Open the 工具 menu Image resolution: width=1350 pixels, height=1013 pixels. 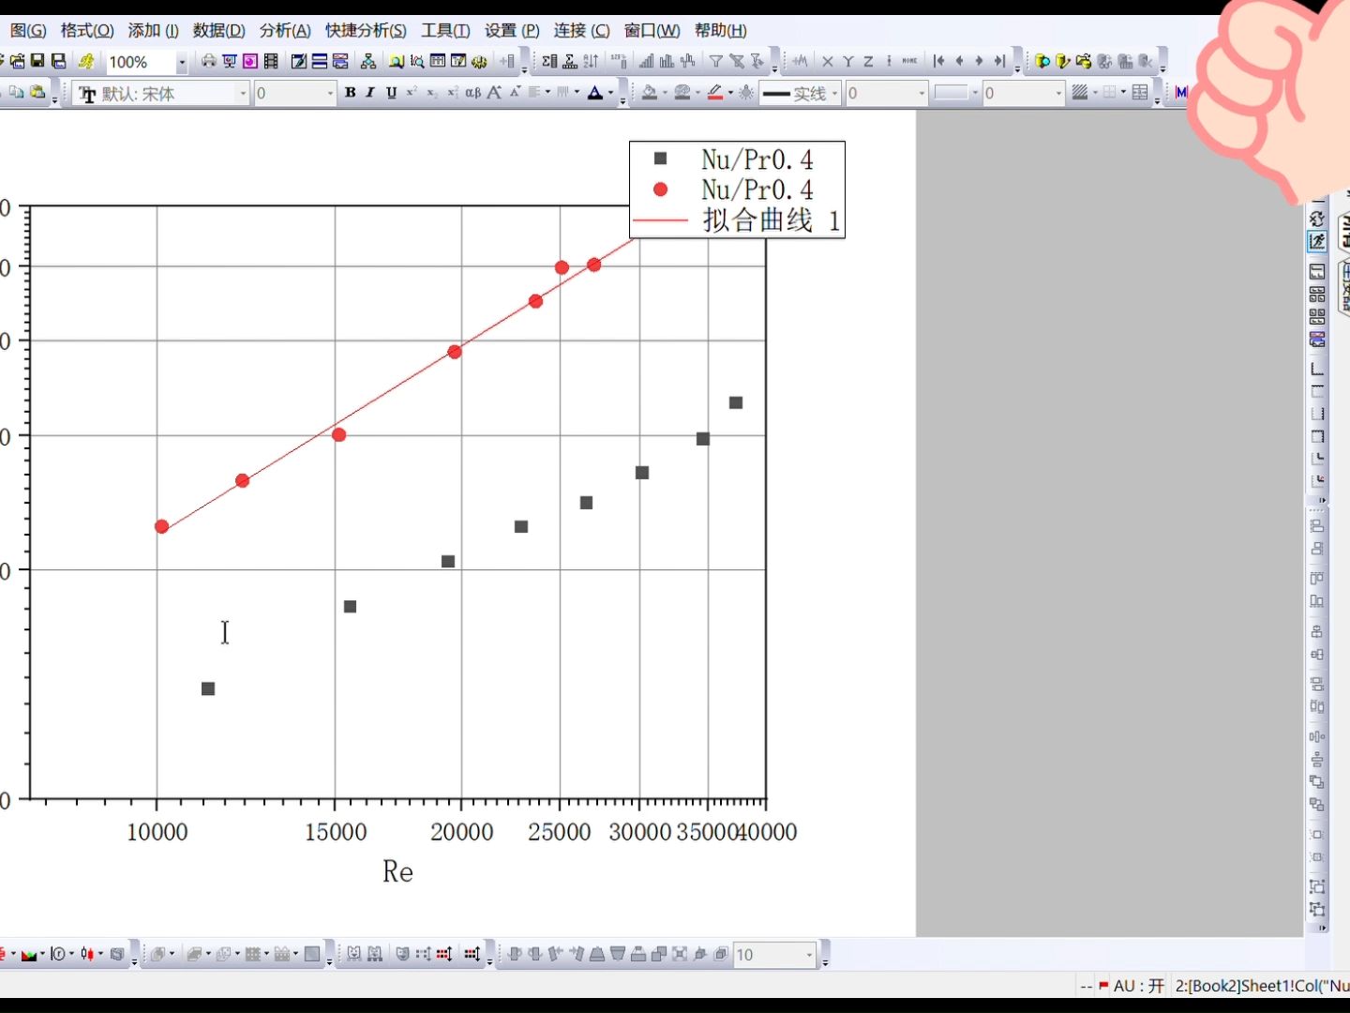pyautogui.click(x=444, y=30)
